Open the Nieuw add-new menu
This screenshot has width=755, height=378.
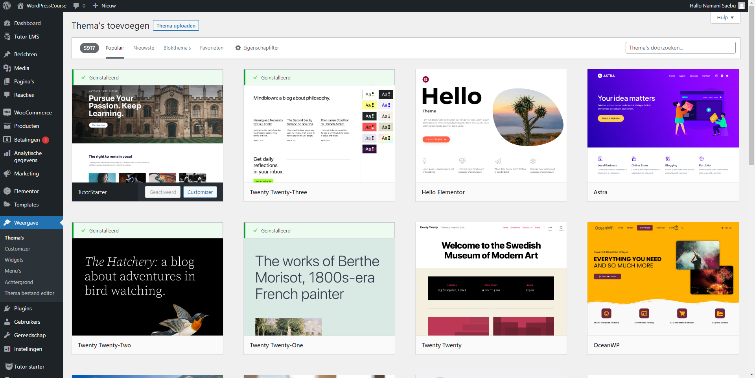click(x=104, y=6)
